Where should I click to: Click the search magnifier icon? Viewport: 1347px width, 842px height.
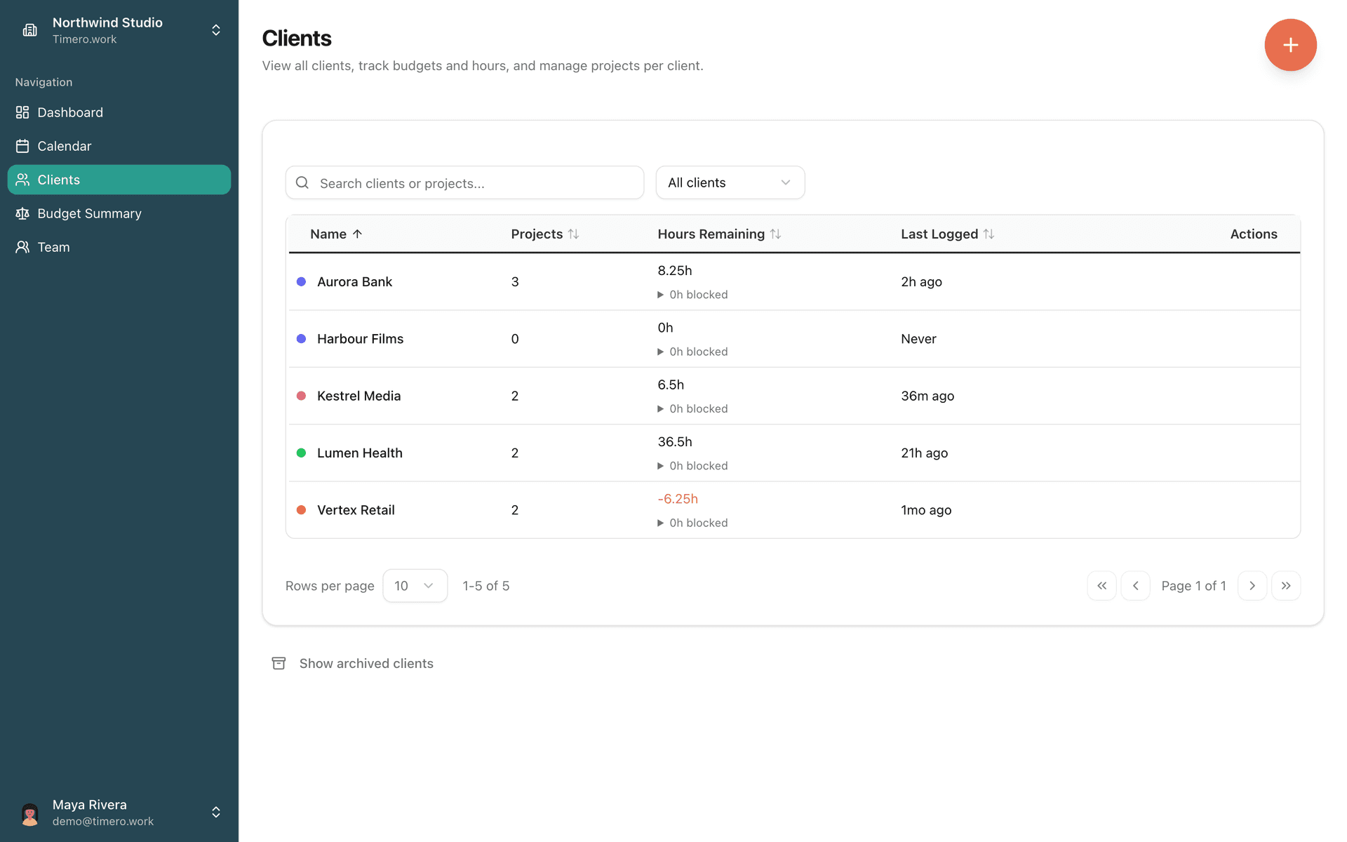302,182
